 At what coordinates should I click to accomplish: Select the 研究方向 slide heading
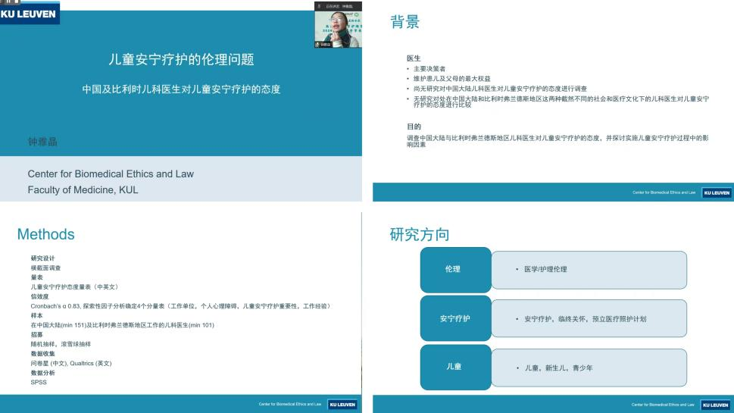point(419,234)
